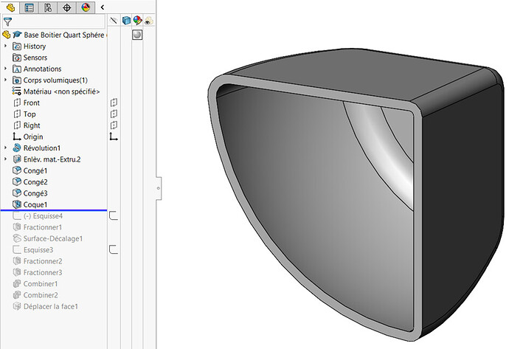The width and height of the screenshot is (509, 349).
Task: Click the Display Mode cube column icon
Action: pos(125,21)
